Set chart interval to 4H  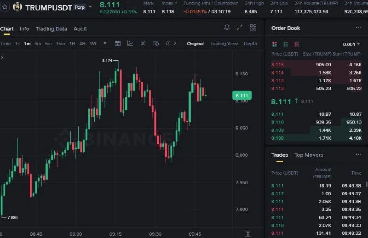[x=82, y=44]
